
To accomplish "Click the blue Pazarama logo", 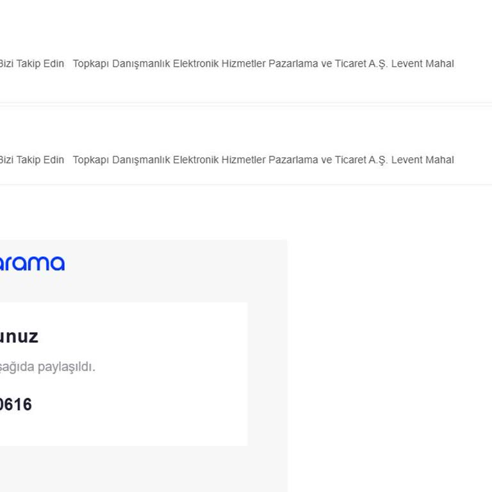I will click(x=32, y=263).
